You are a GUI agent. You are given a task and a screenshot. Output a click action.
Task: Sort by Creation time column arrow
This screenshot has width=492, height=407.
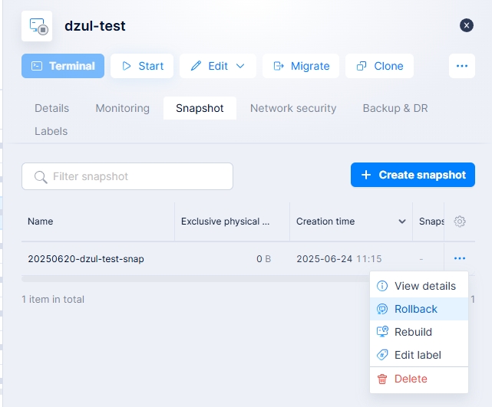tap(401, 222)
